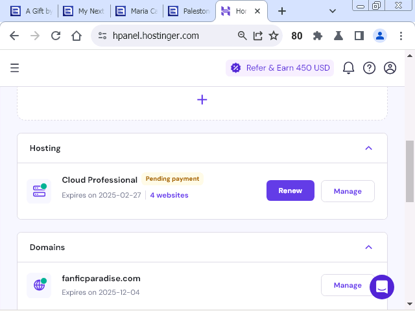Open the extensions puzzle icon
The height and width of the screenshot is (311, 415).
point(318,36)
